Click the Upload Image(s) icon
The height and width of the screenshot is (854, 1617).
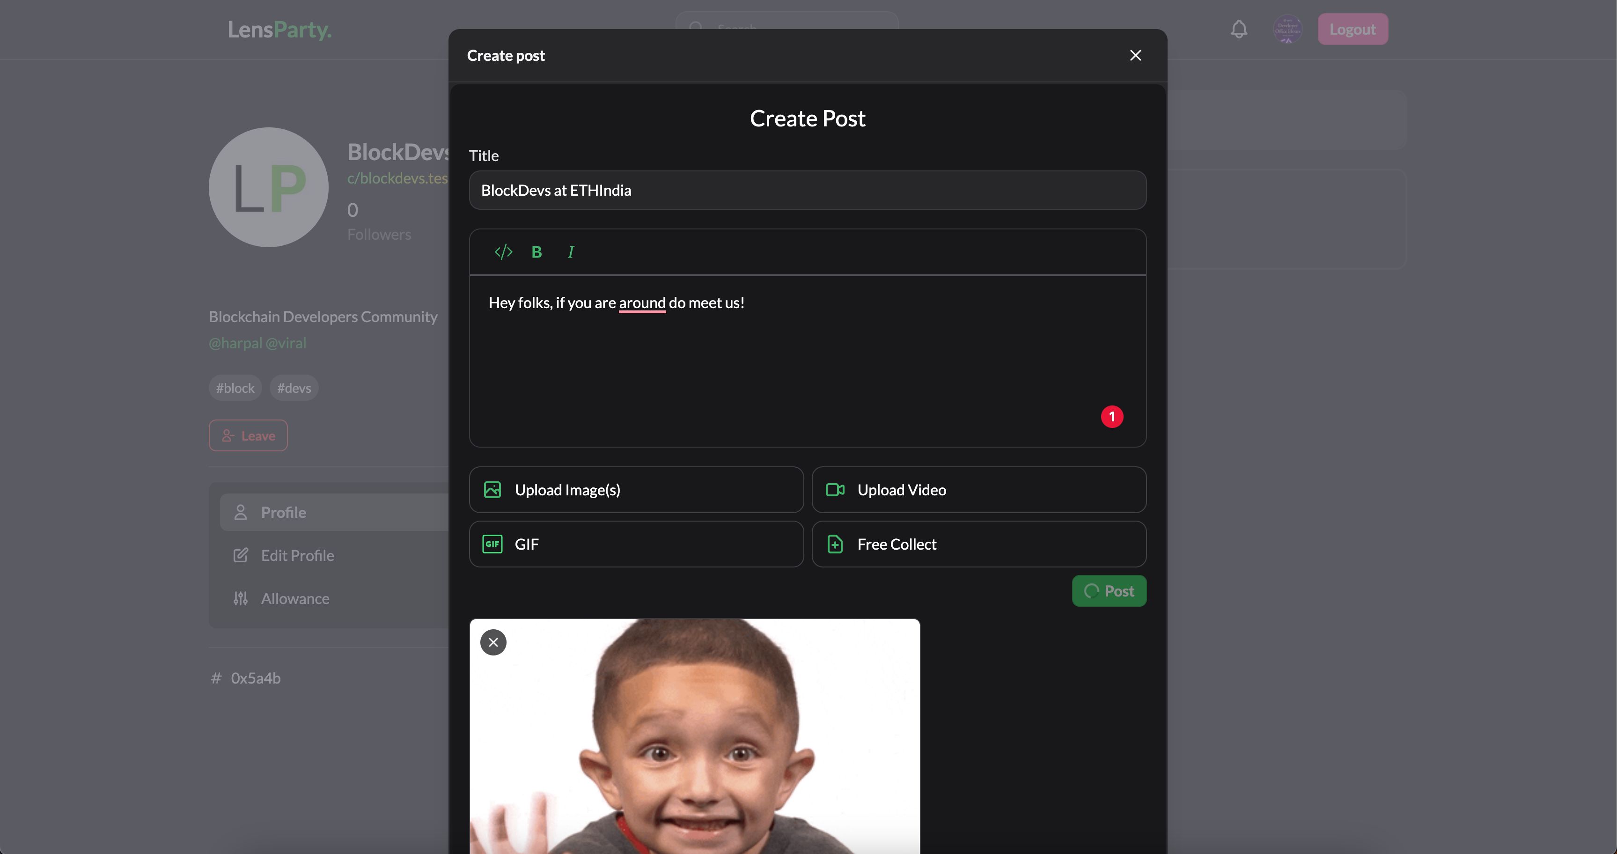click(x=492, y=489)
